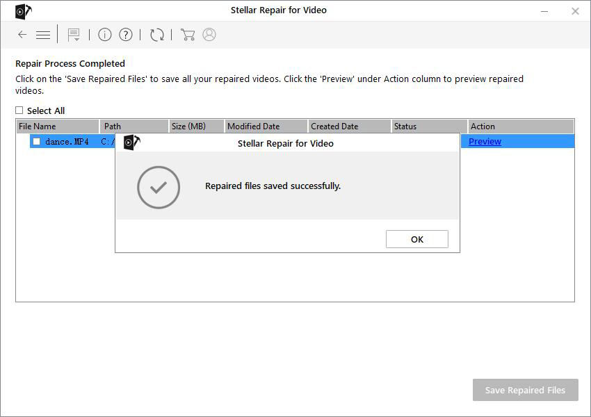591x417 pixels.
Task: Click 'Repaired files saved successfully.' message
Action: point(273,186)
